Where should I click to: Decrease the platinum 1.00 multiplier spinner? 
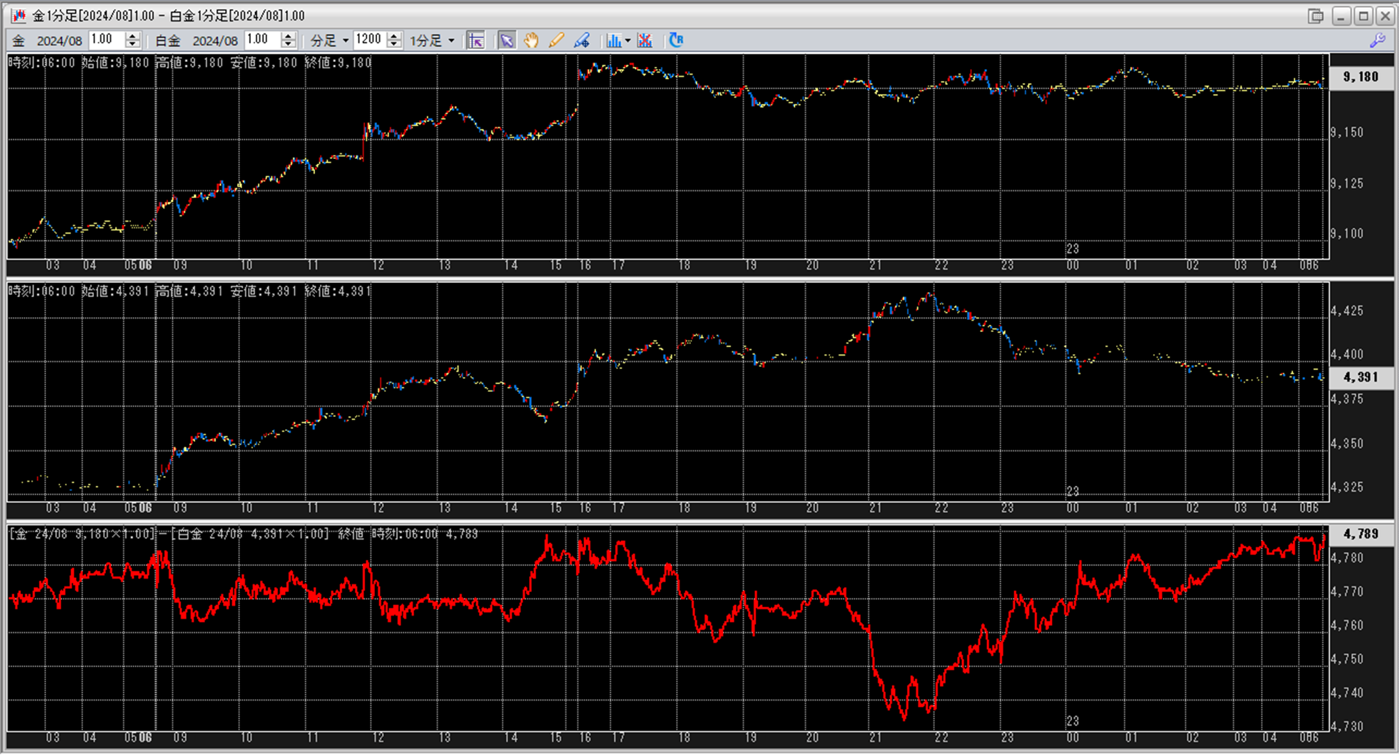coord(289,45)
